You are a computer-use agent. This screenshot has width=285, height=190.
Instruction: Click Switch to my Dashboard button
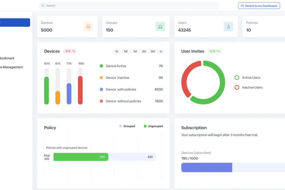coord(259,6)
